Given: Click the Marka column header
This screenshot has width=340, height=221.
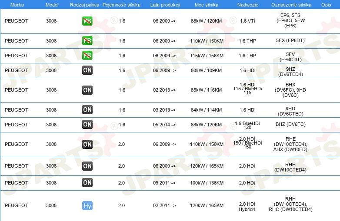Looking at the screenshot, I should tap(17, 5).
